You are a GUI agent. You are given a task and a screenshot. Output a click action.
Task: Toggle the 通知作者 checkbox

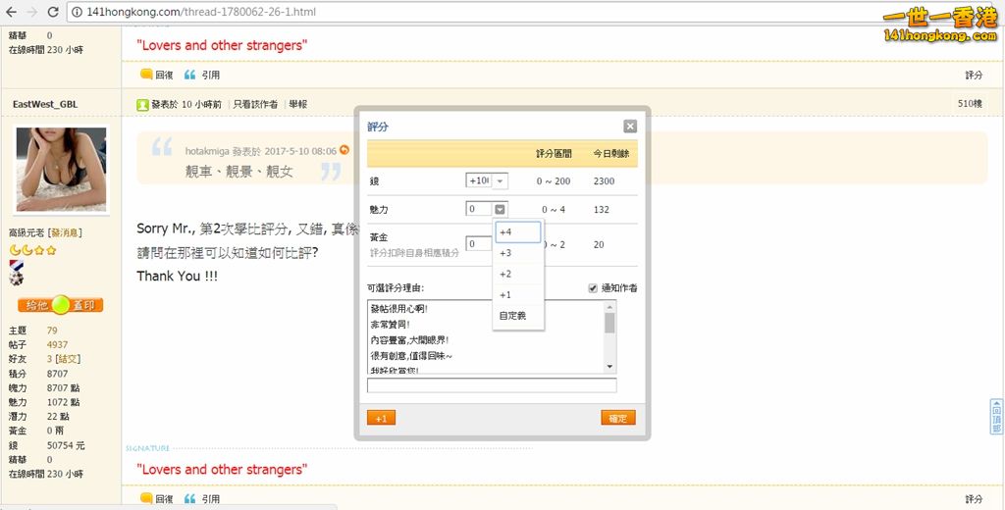[x=593, y=288]
